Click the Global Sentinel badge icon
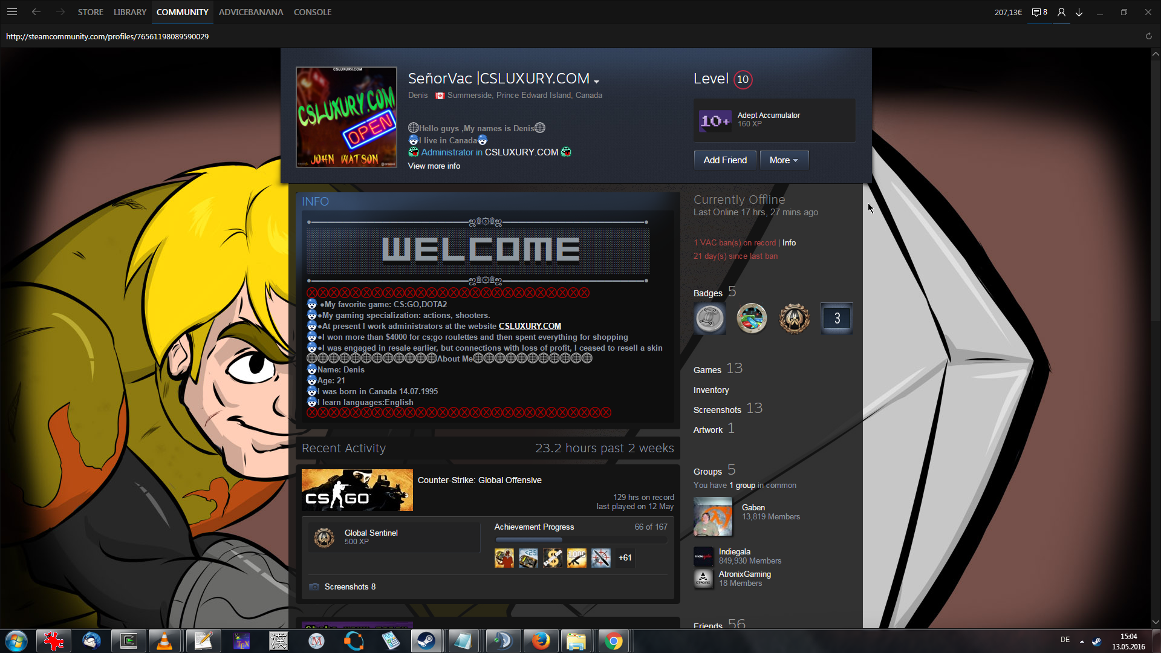This screenshot has width=1161, height=653. click(x=324, y=537)
